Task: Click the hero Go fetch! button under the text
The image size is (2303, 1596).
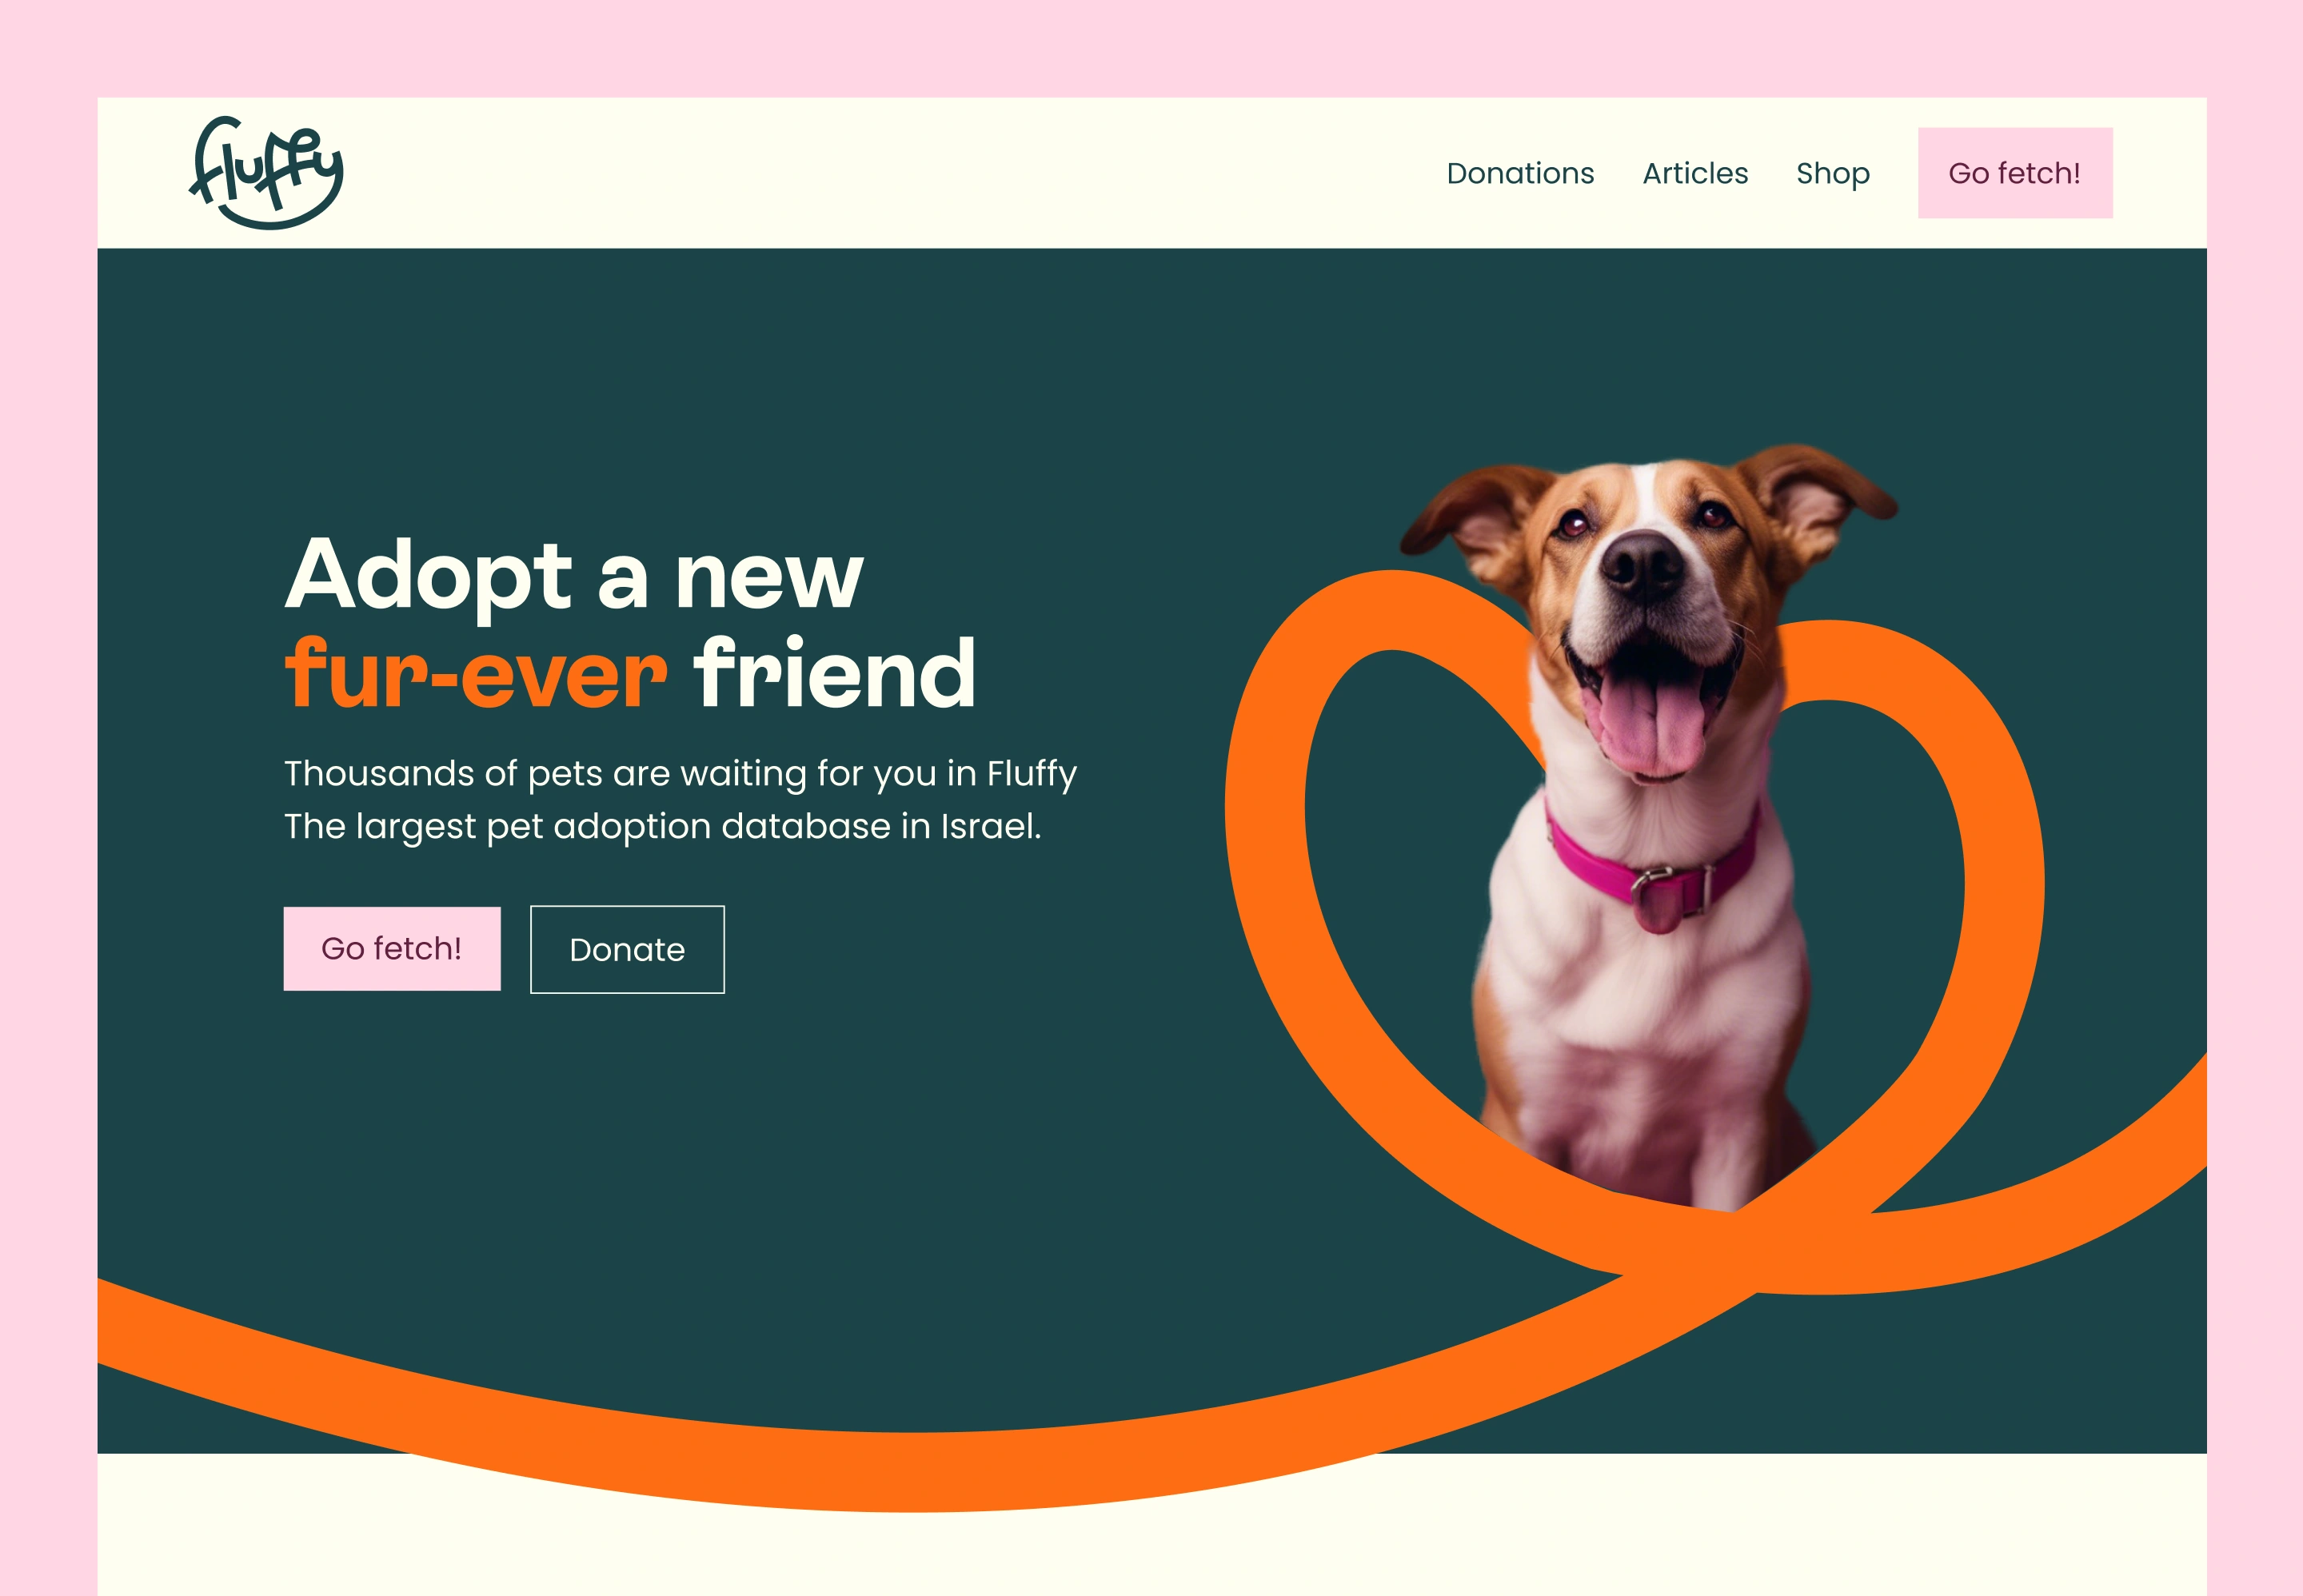Action: (392, 948)
